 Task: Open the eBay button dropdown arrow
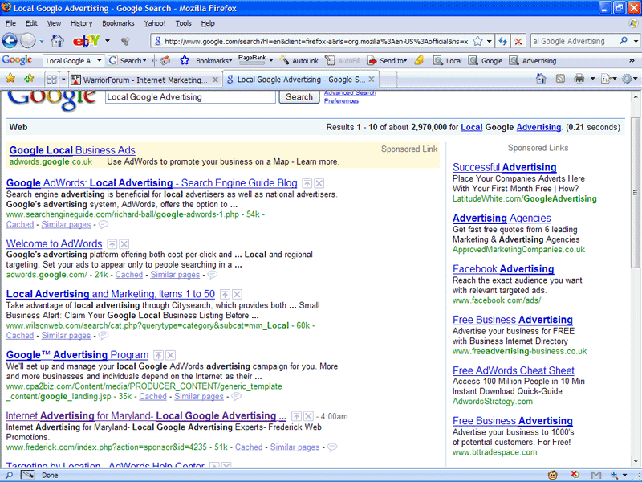(108, 41)
